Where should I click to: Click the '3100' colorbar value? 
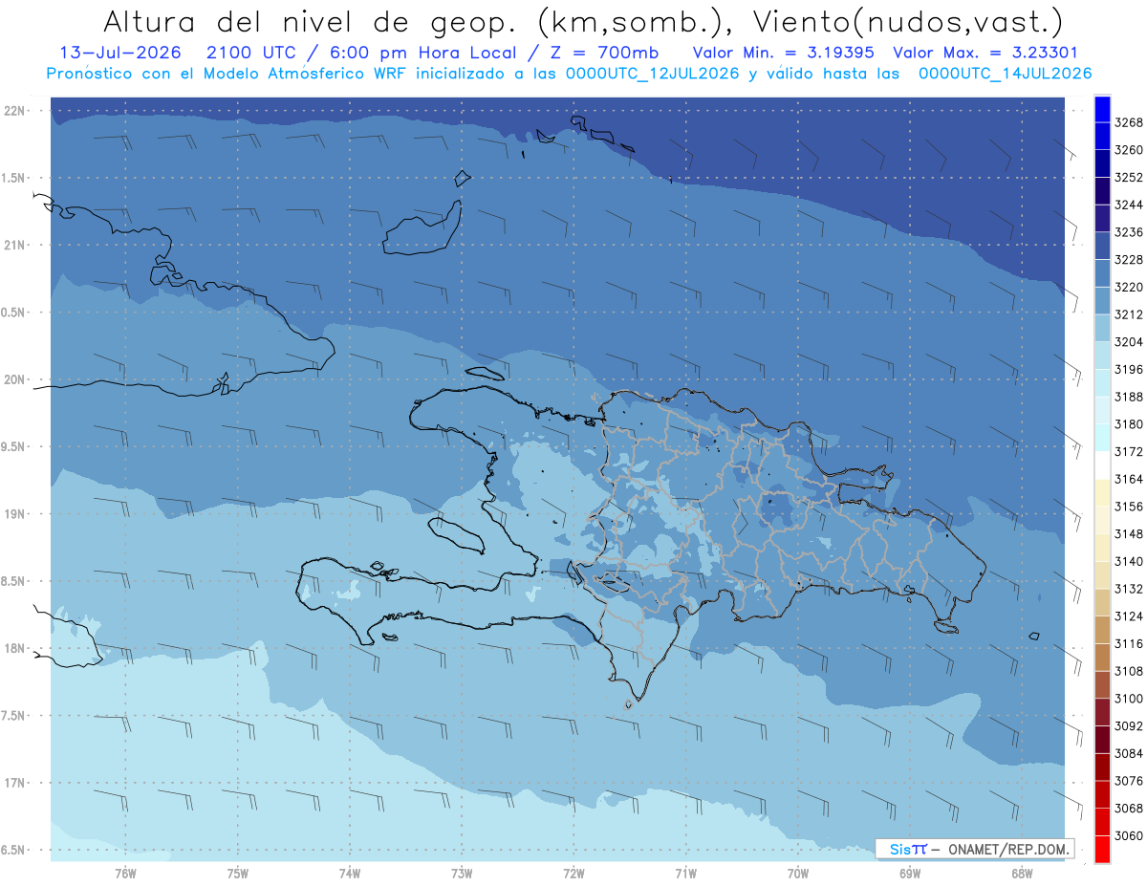(x=1129, y=699)
